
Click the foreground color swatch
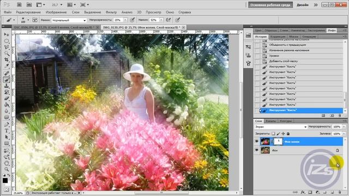pyautogui.click(x=5, y=180)
